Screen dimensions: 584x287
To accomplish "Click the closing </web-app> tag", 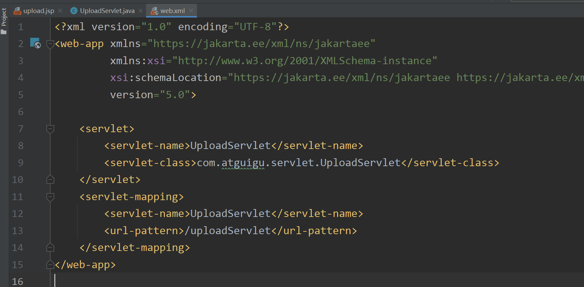I will point(85,265).
